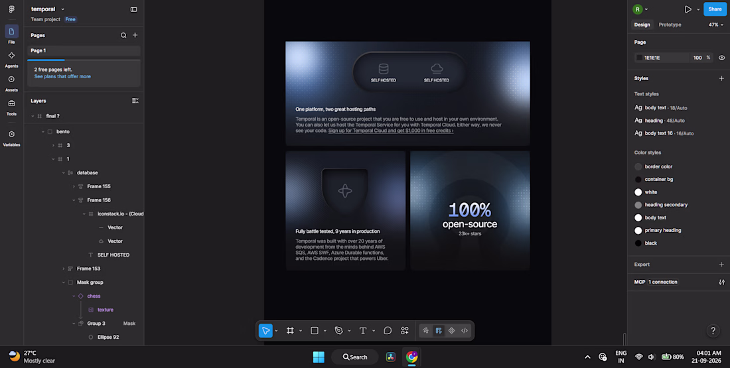Select the border color style

[x=653, y=166]
